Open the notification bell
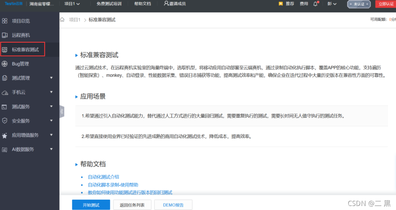396x210 pixels. pyautogui.click(x=315, y=4)
